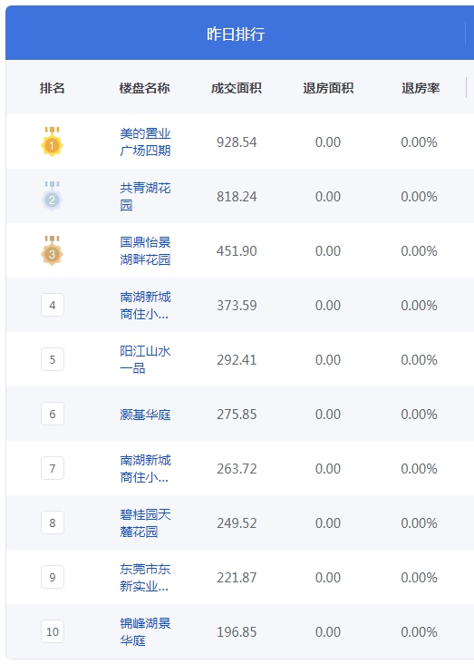Open the 灏基华庭 property link

coord(145,415)
